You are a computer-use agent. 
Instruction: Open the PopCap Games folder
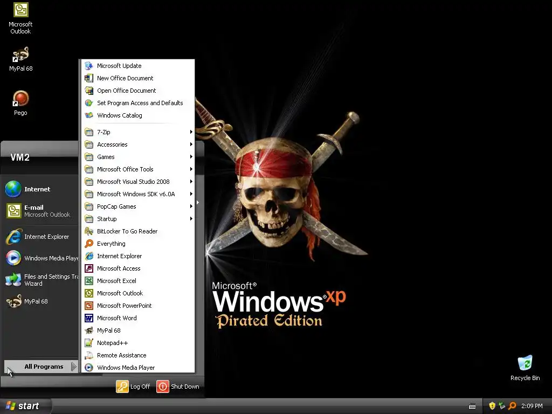[138, 206]
